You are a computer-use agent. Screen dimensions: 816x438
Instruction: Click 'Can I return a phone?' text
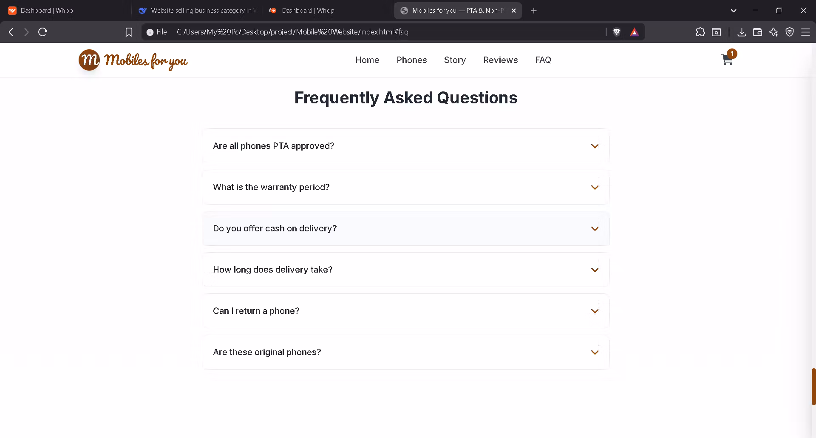[x=256, y=311]
